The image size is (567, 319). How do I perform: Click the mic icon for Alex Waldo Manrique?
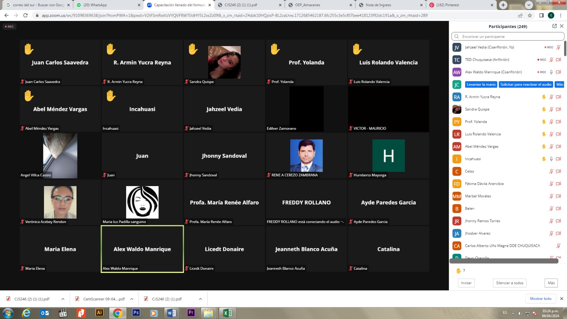tap(551, 72)
